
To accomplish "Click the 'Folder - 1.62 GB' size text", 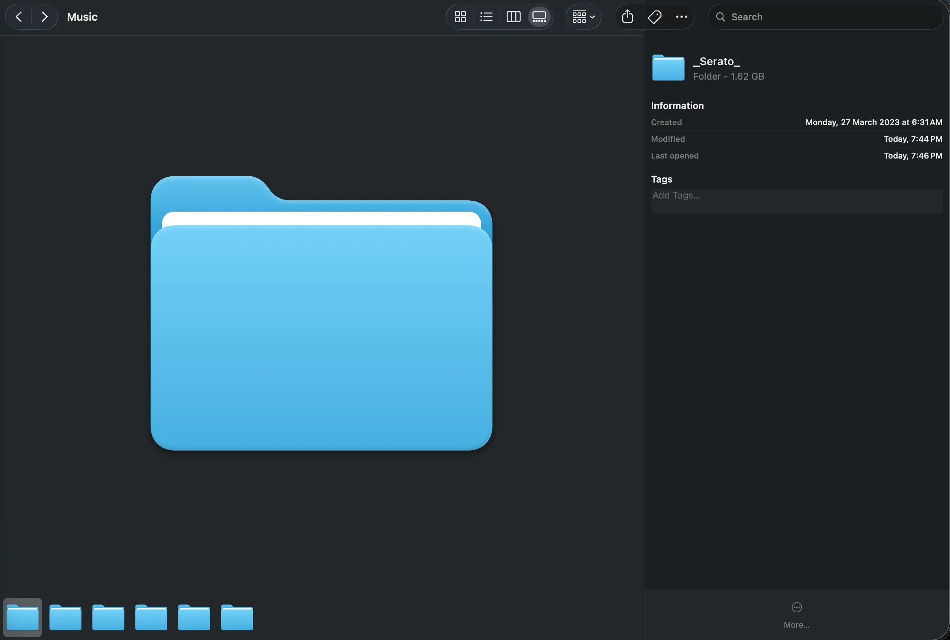I will 729,76.
